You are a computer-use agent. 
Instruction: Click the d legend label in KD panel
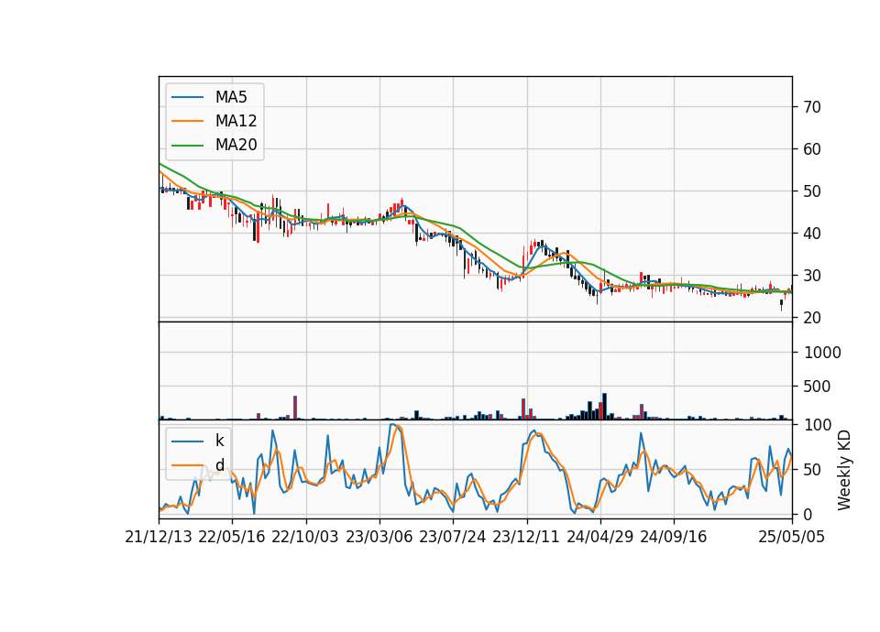coord(220,465)
